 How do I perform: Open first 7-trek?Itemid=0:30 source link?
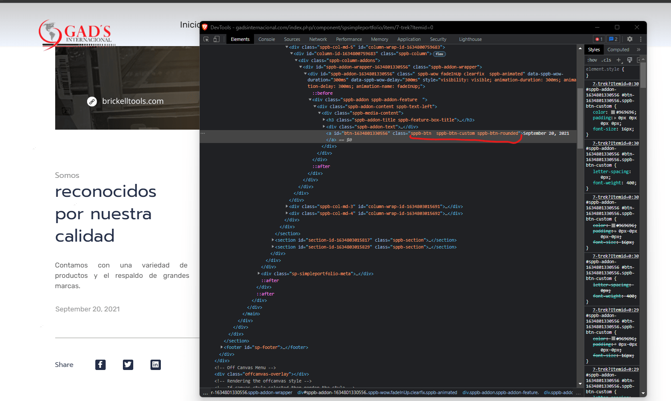click(x=615, y=84)
